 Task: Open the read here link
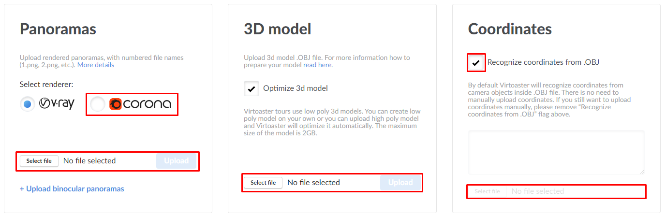click(317, 65)
